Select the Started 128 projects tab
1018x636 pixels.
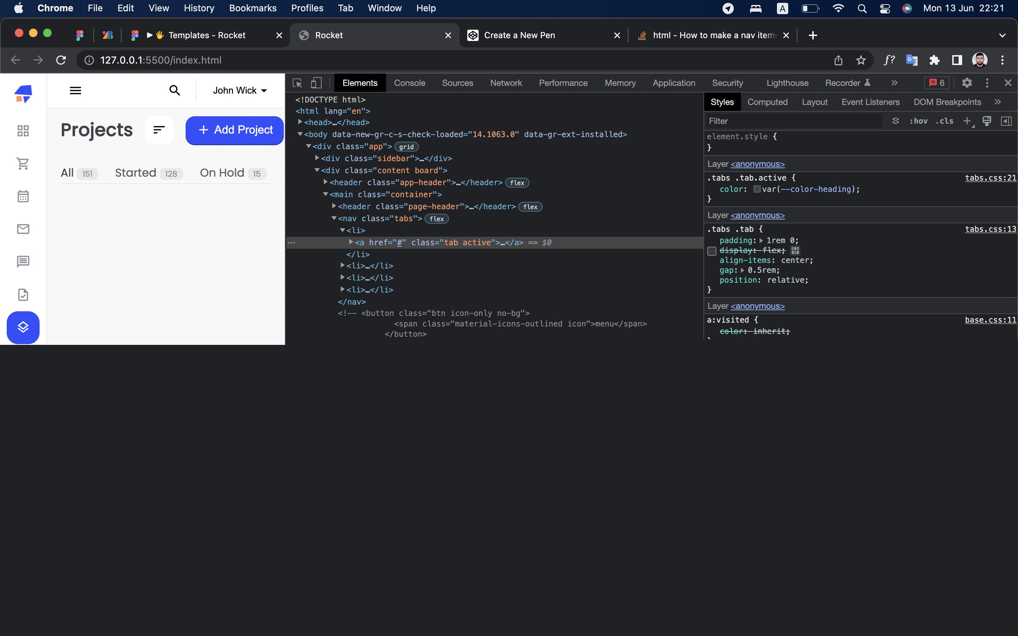149,173
